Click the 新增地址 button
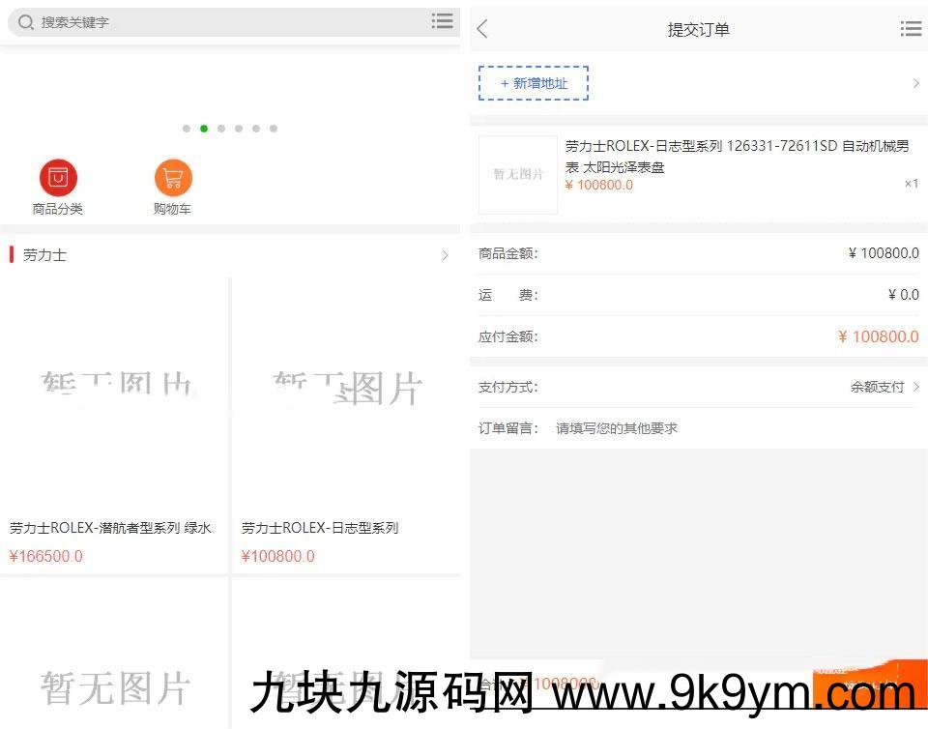 tap(534, 83)
